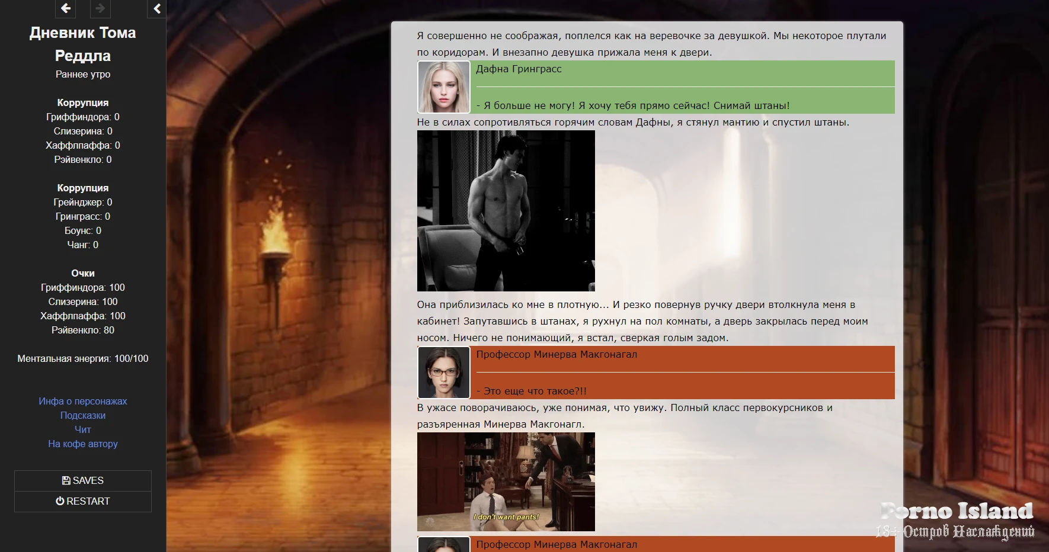Open the Чит menu link
The image size is (1049, 552).
[x=83, y=429]
